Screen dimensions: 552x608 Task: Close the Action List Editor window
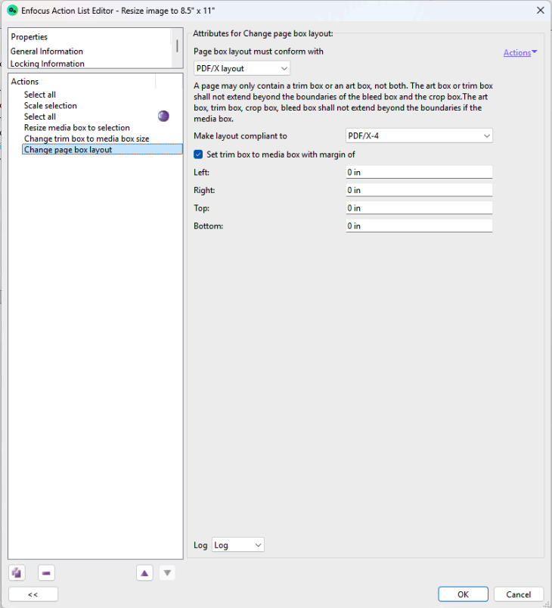(541, 11)
